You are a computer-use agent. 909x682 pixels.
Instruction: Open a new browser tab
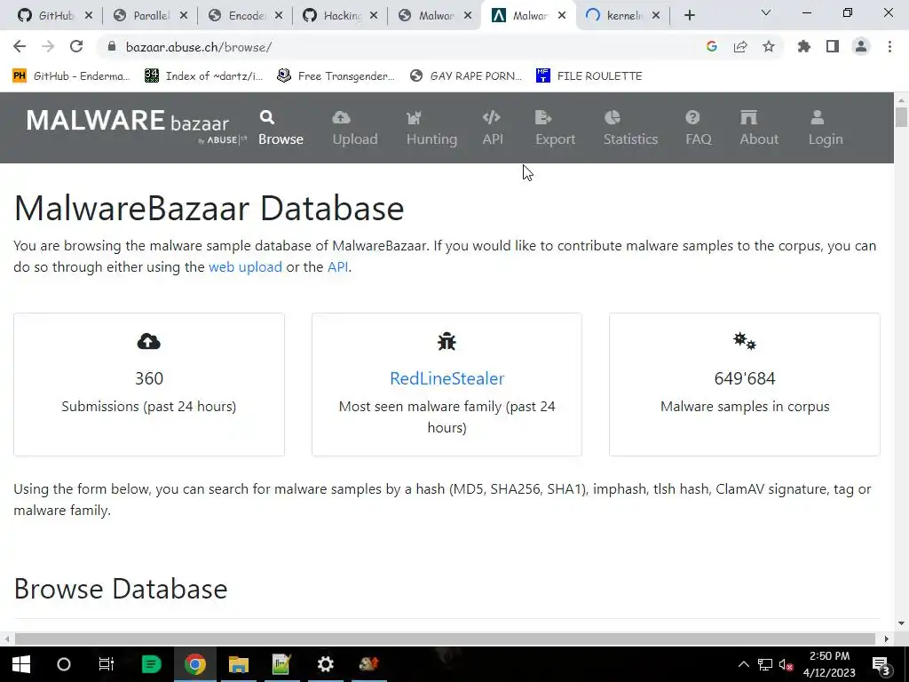coord(689,16)
